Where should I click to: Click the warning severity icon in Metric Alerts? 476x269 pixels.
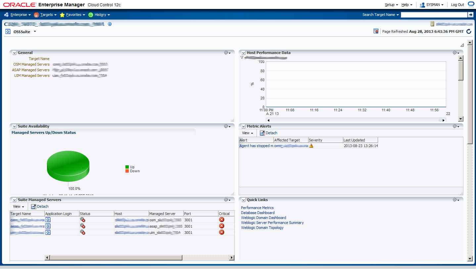click(x=311, y=146)
